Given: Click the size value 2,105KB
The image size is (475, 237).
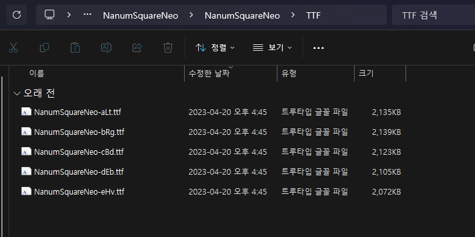Looking at the screenshot, I should point(387,172).
